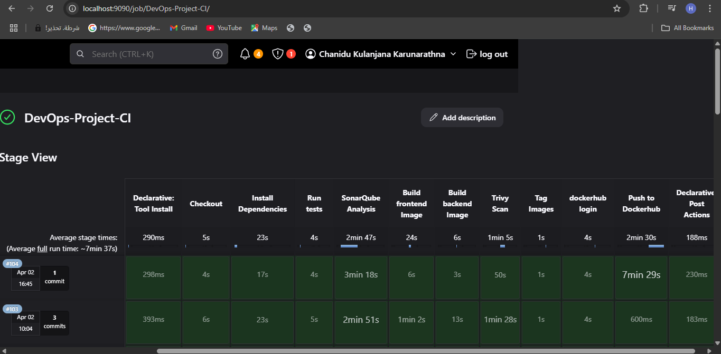This screenshot has width=721, height=354.
Task: Open build #103 badge
Action: (x=11, y=309)
